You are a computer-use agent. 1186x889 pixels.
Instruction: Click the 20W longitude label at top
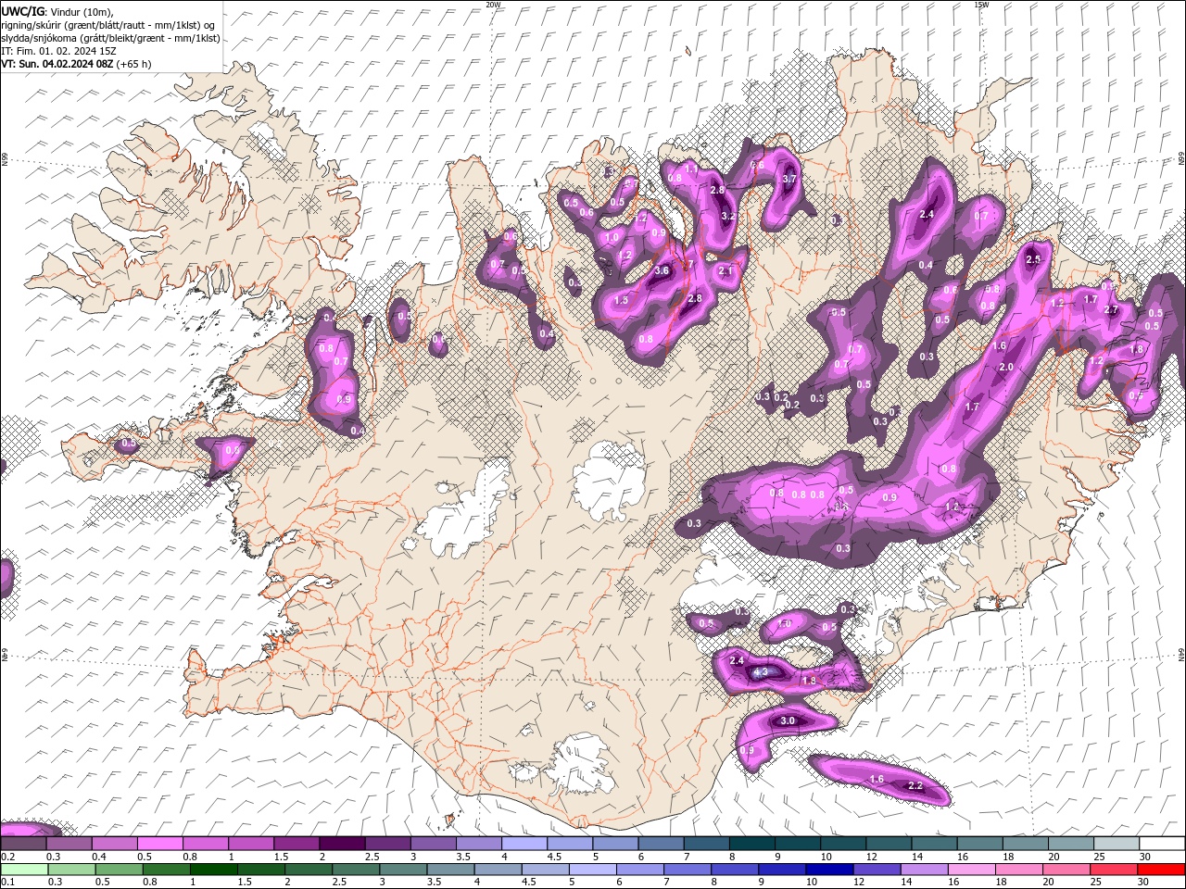[493, 5]
